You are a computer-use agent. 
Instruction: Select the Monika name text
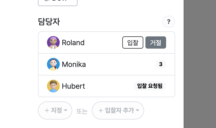[74, 65]
